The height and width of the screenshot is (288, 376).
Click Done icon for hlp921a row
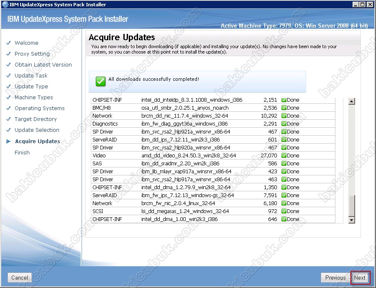(x=284, y=131)
